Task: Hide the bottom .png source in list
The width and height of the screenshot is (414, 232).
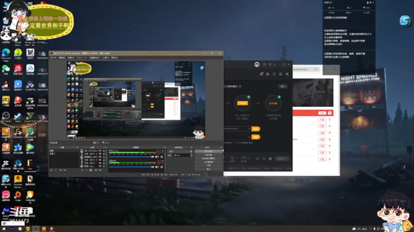Action: 100,166
